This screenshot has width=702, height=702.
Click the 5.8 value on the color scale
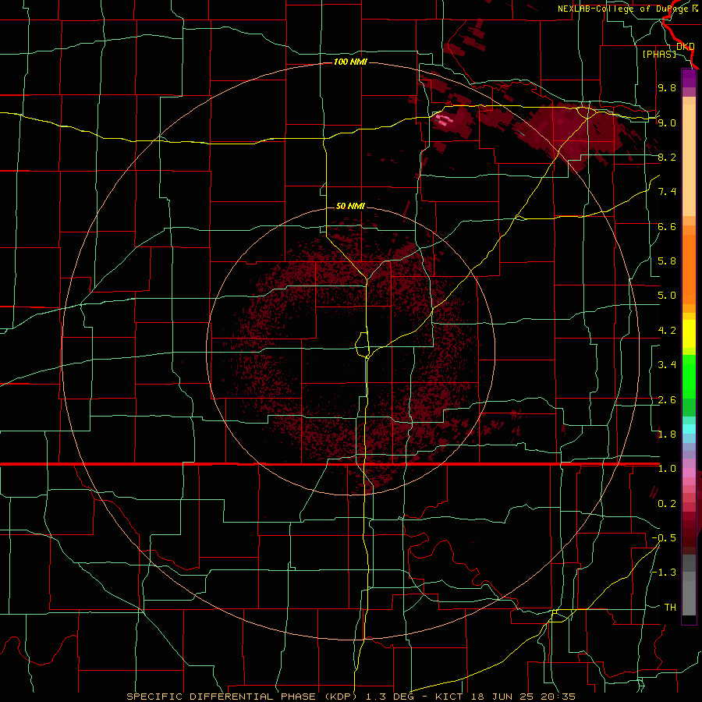[x=667, y=261]
